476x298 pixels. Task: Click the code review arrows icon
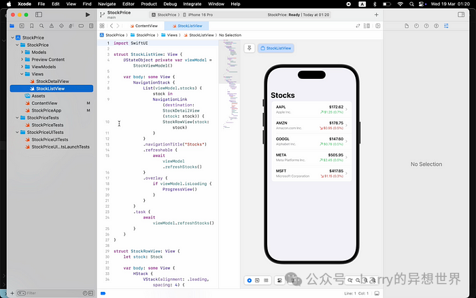pyautogui.click(x=358, y=26)
